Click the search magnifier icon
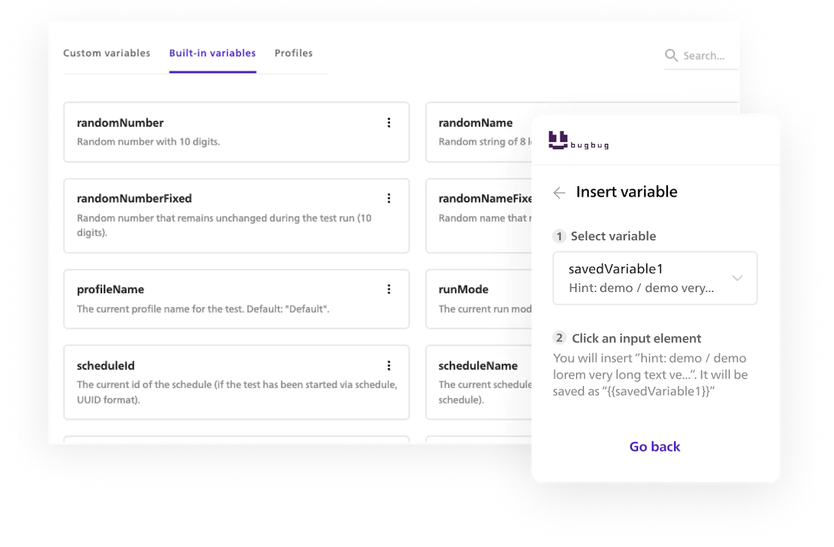 coord(671,56)
